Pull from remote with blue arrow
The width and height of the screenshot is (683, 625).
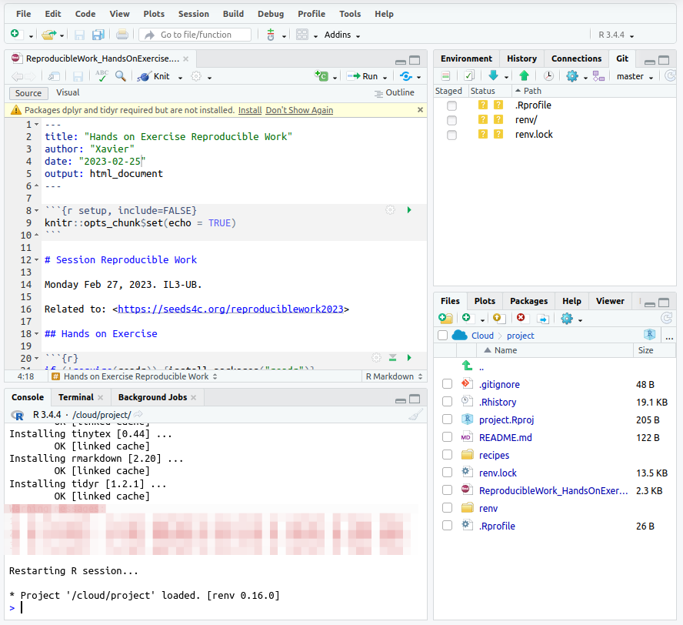point(493,76)
